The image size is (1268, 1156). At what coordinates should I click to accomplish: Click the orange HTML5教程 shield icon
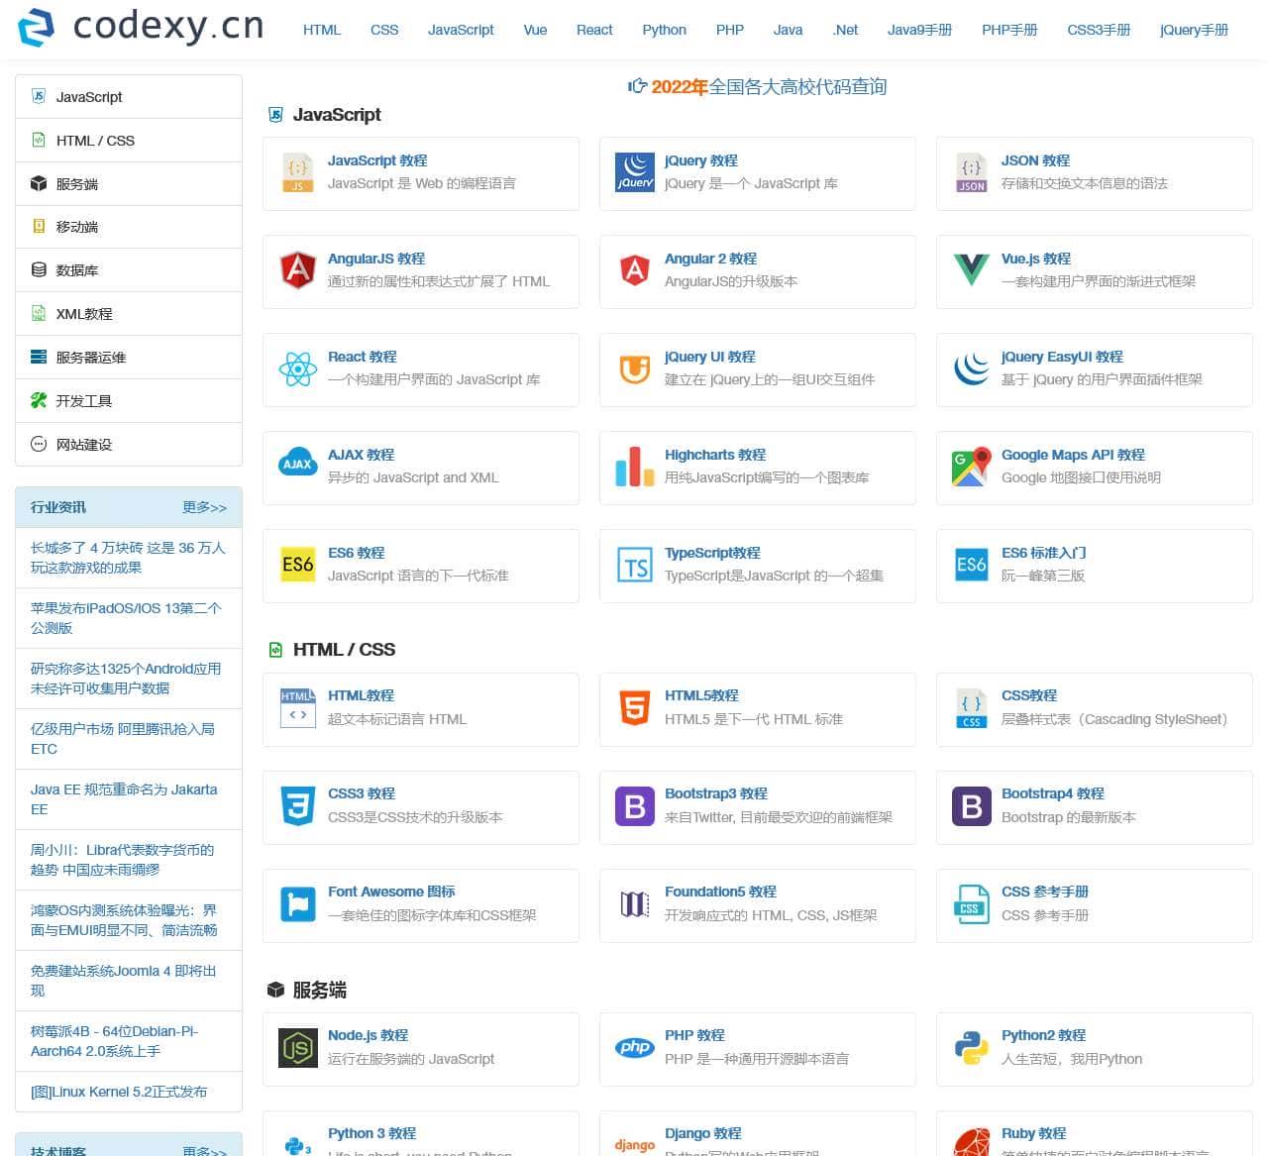[635, 707]
